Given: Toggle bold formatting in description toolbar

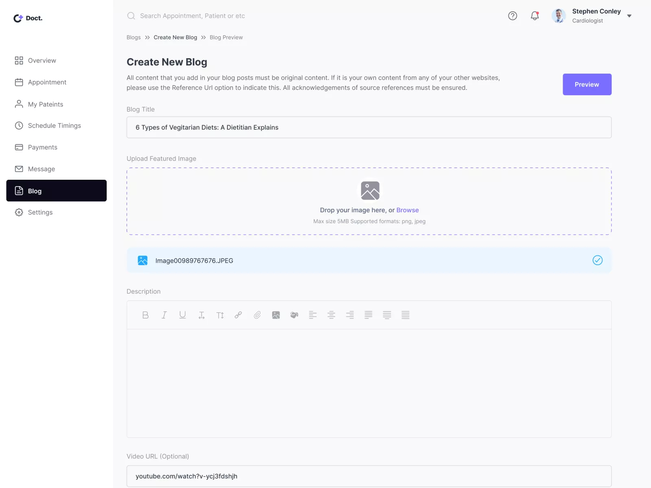Looking at the screenshot, I should [x=145, y=315].
